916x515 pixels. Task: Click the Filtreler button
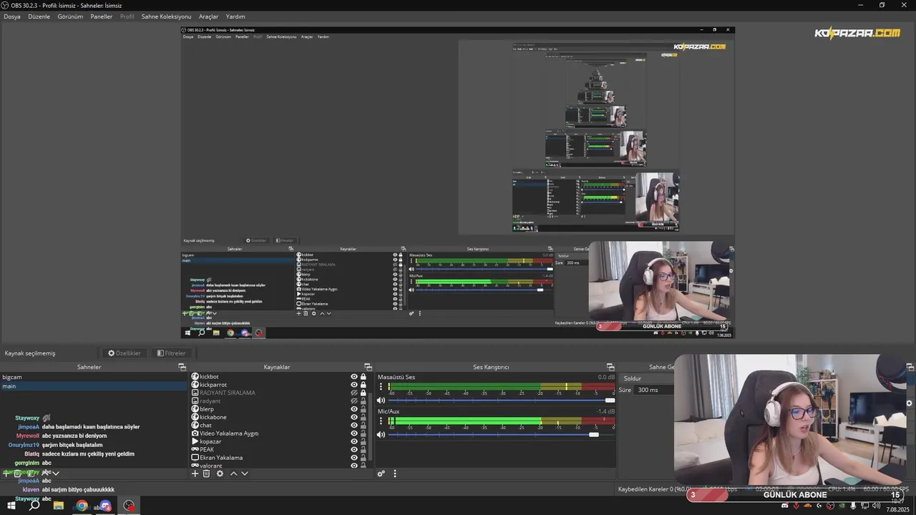(x=172, y=353)
